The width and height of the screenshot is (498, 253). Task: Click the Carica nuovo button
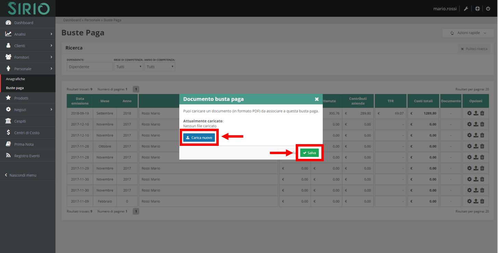pos(199,138)
